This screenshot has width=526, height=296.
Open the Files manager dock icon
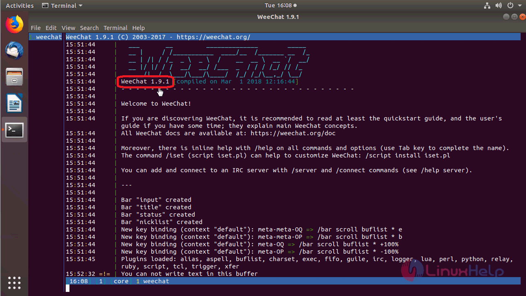pos(14,77)
